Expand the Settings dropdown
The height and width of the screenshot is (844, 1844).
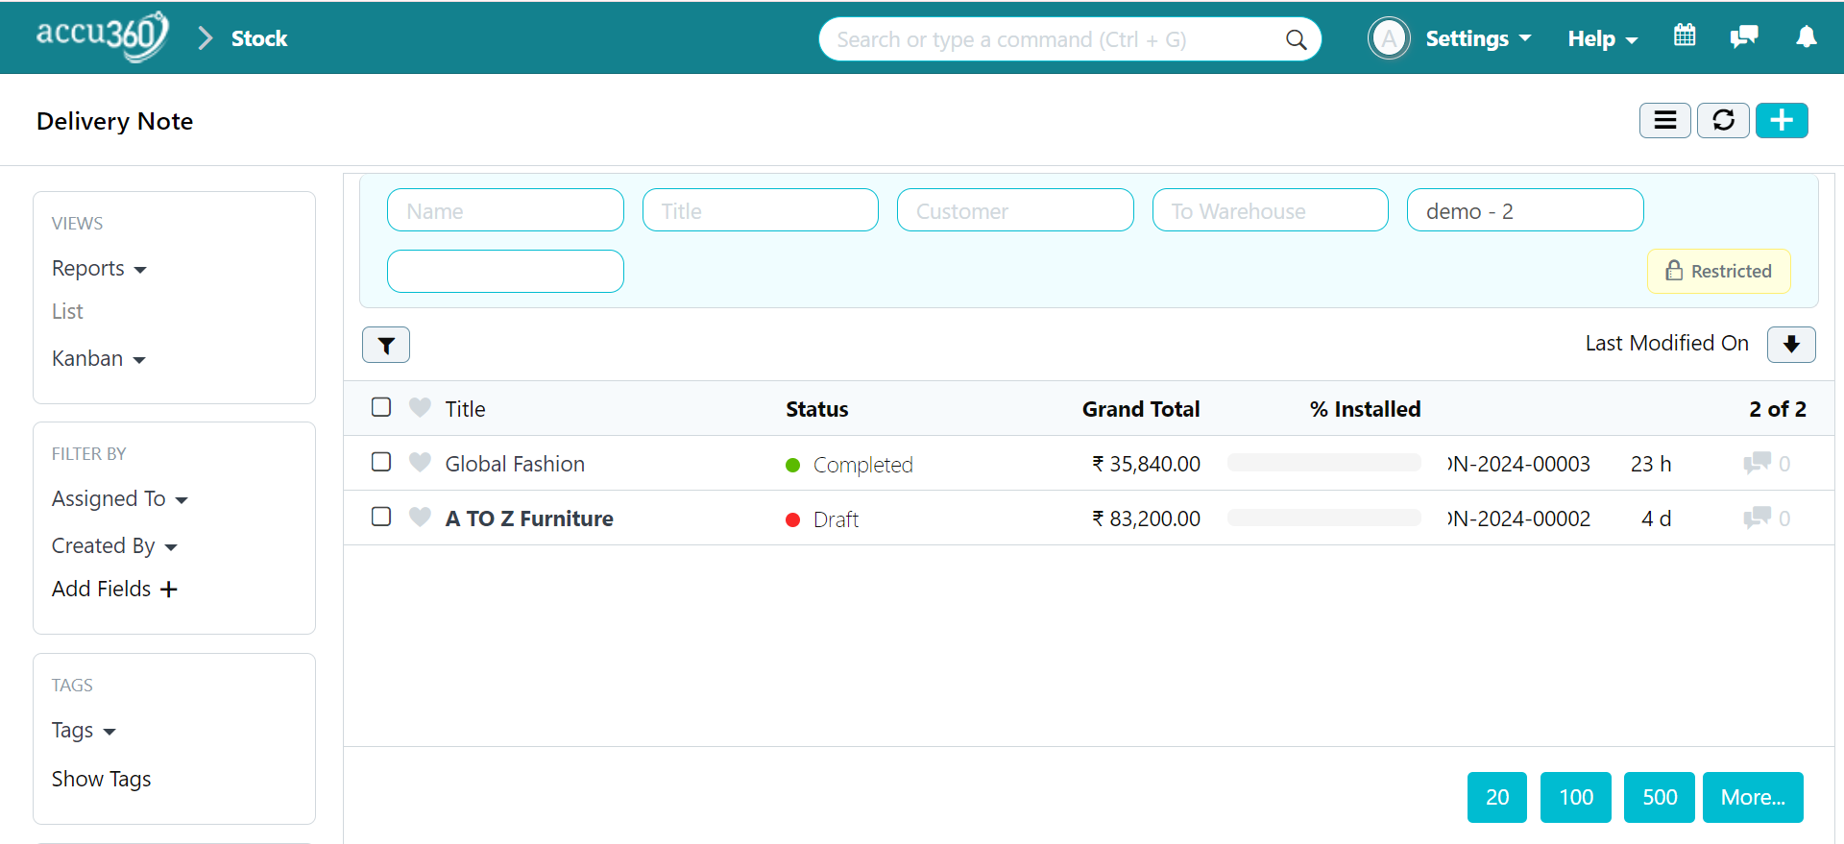[x=1478, y=38]
